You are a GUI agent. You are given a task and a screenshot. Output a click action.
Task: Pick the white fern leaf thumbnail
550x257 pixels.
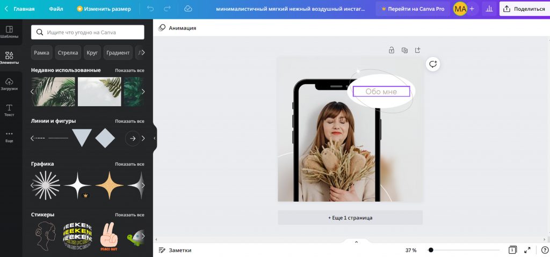click(99, 92)
